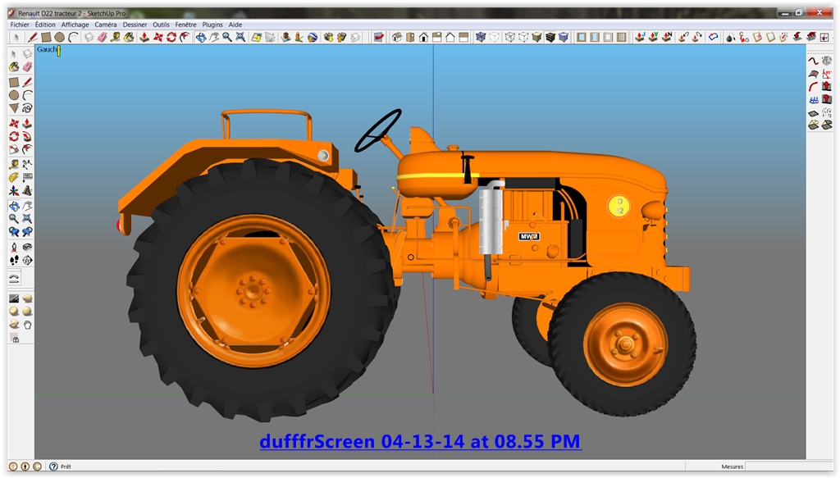840x478 pixels.
Task: Open the Aide menu
Action: [x=235, y=25]
